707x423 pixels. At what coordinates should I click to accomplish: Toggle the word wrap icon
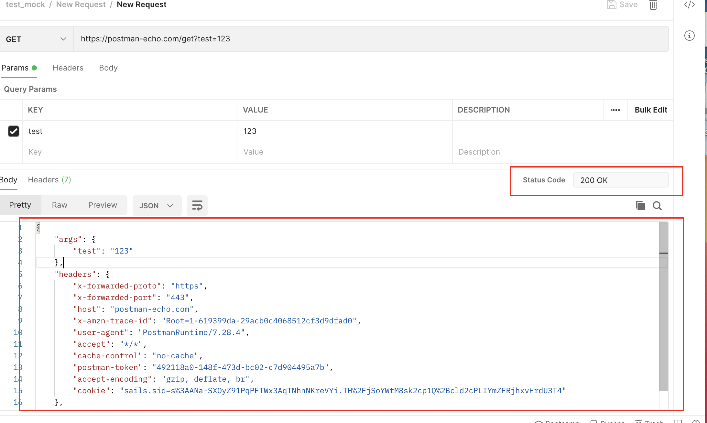197,206
